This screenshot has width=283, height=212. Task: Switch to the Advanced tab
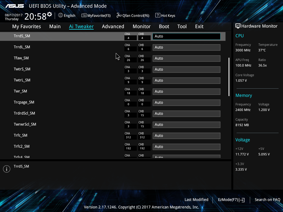pyautogui.click(x=113, y=26)
